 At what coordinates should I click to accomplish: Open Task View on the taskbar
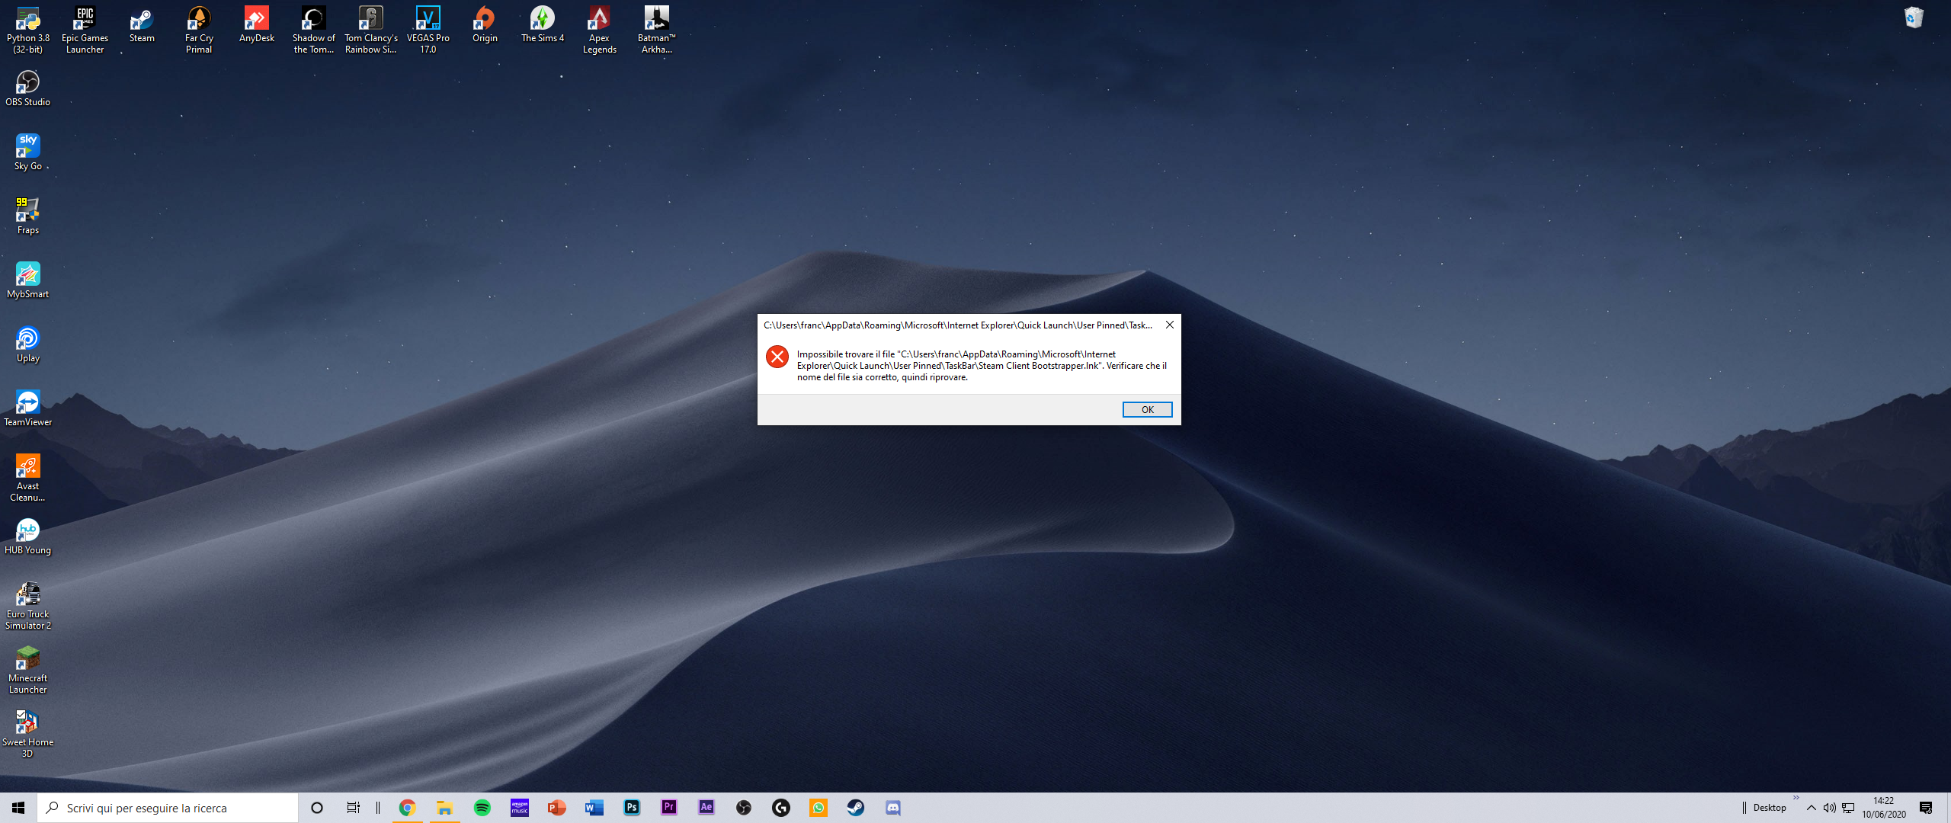tap(354, 808)
